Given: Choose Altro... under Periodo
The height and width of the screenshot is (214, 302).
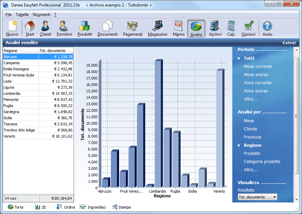Looking at the screenshot, I should [250, 99].
